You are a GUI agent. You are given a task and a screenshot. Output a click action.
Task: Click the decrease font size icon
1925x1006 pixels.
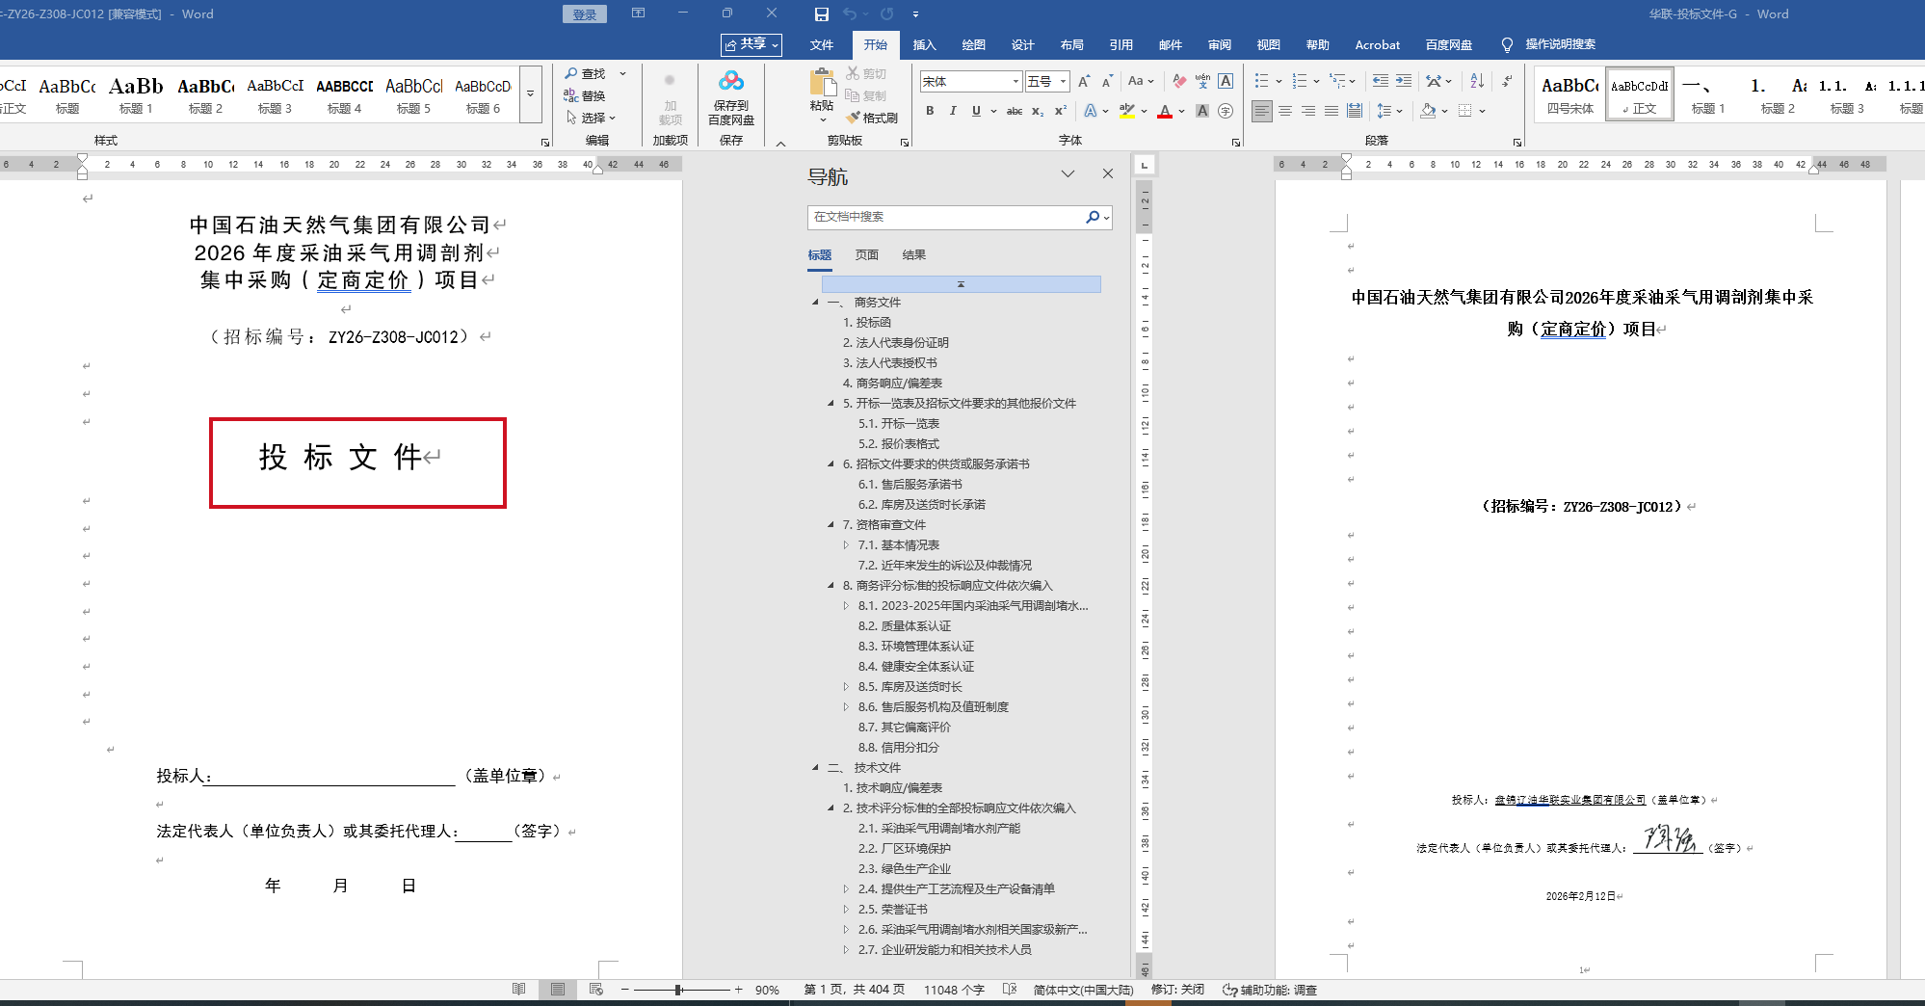1107,81
